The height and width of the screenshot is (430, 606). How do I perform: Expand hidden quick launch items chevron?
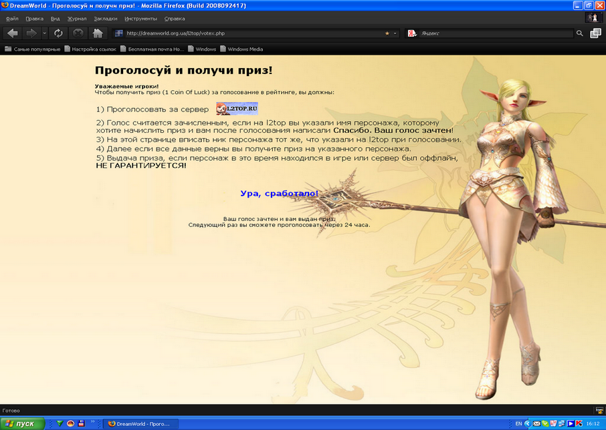[x=93, y=422]
